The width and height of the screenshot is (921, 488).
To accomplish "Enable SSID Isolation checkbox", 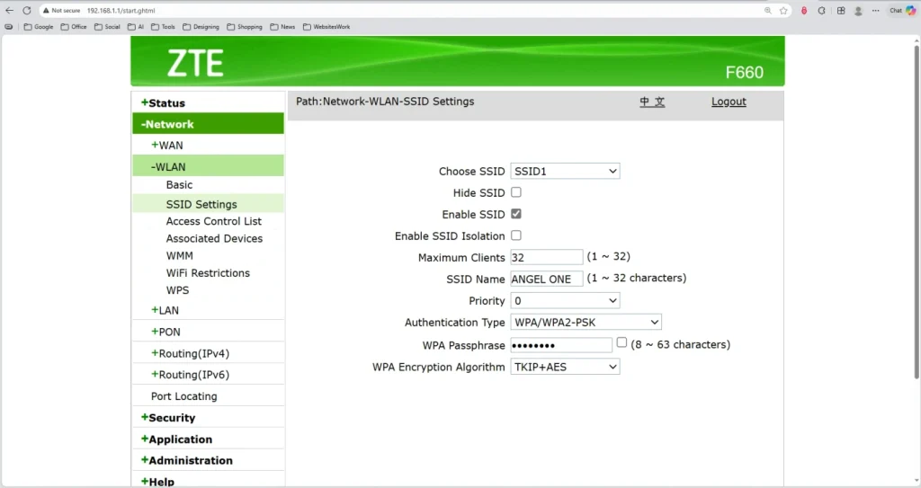I will pyautogui.click(x=516, y=235).
